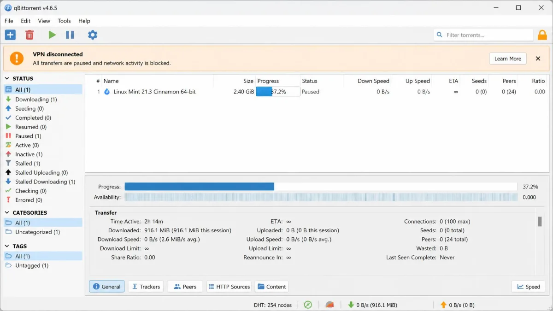The width and height of the screenshot is (553, 311).
Task: Click DHT: 254 nodes status text
Action: [x=273, y=305]
